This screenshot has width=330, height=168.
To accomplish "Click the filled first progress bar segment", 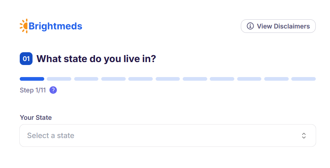I will coord(32,79).
